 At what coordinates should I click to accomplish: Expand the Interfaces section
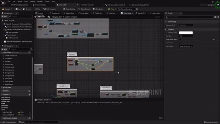click(x=2, y=87)
